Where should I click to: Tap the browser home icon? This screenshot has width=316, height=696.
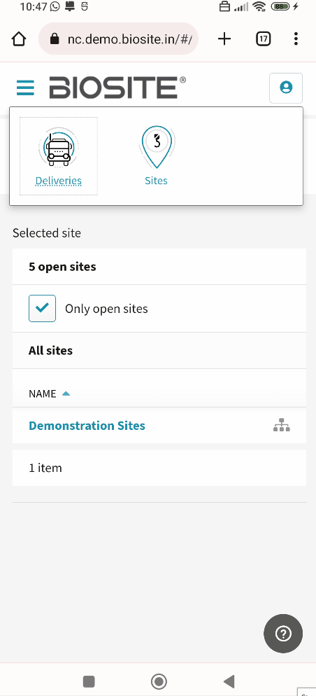19,39
